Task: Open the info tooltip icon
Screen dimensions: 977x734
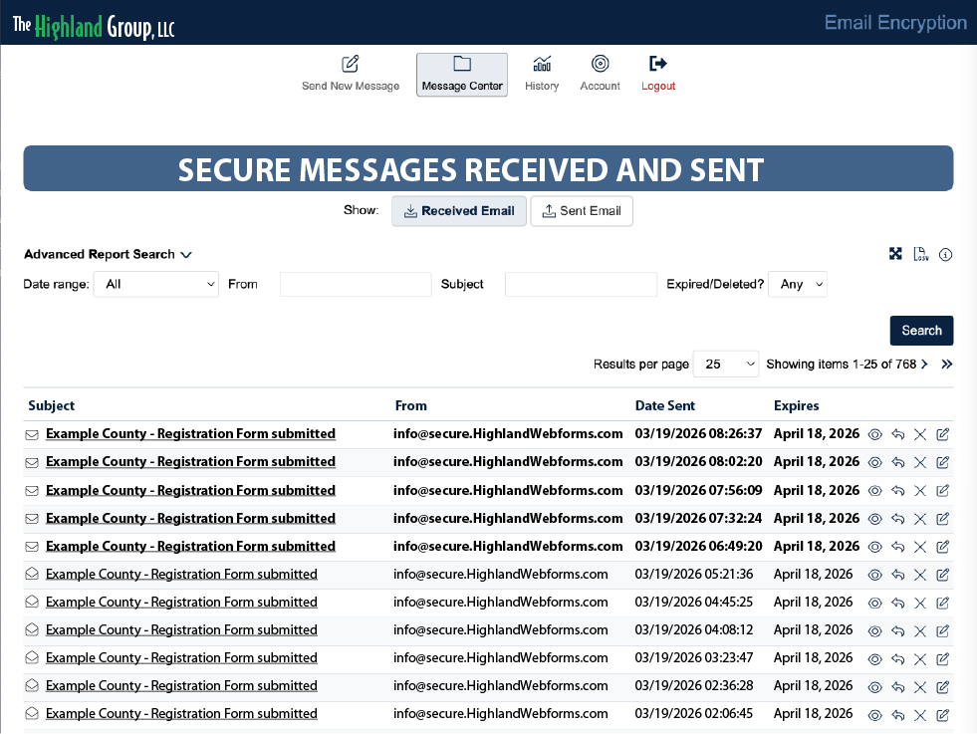Action: pos(945,254)
